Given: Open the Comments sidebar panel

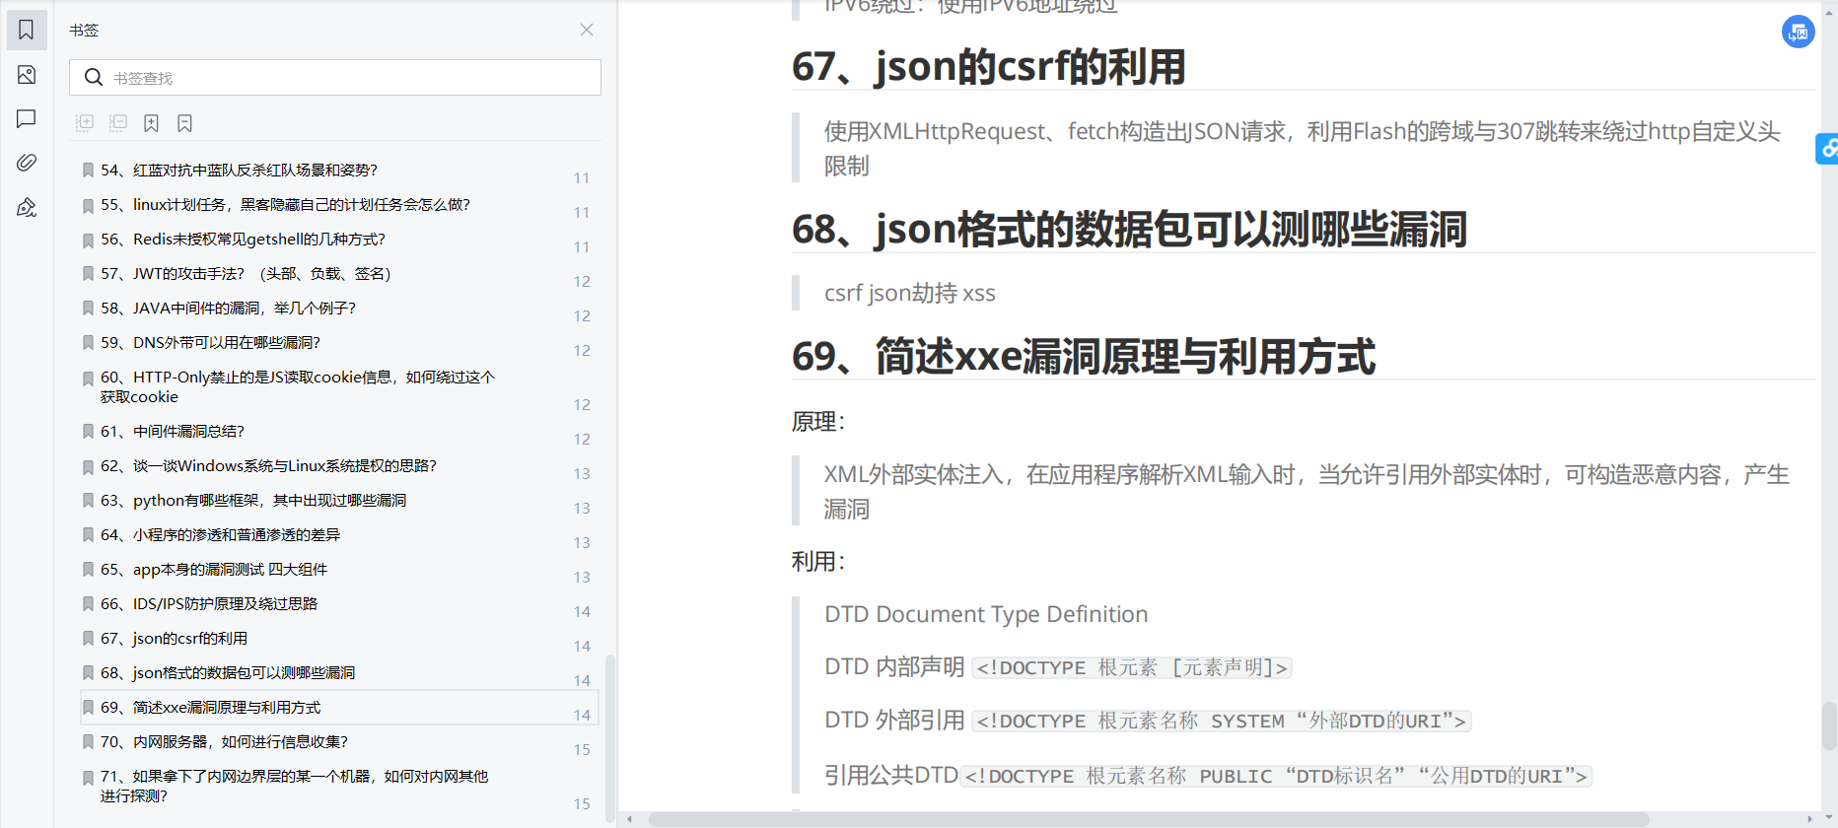Looking at the screenshot, I should pyautogui.click(x=27, y=118).
